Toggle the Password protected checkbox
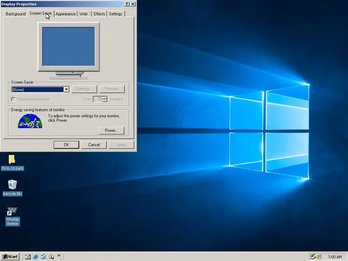This screenshot has height=261, width=348. coord(13,99)
